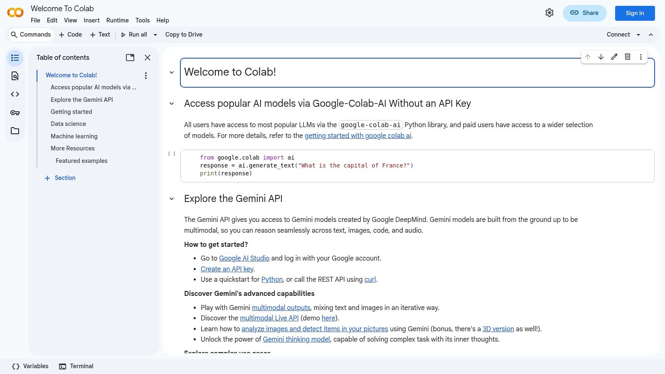This screenshot has height=374, width=665.
Task: Follow the Google AI Studio link
Action: 244,258
